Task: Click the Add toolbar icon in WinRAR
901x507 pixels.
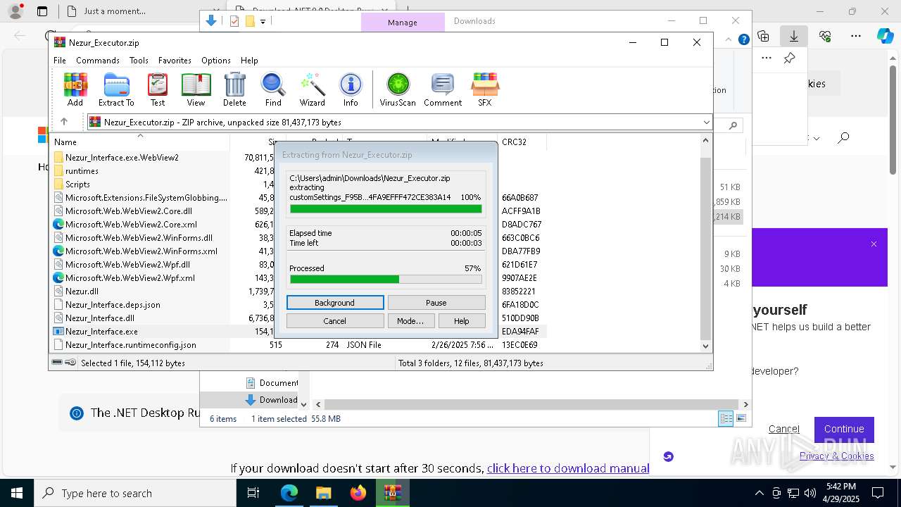Action: (x=75, y=89)
